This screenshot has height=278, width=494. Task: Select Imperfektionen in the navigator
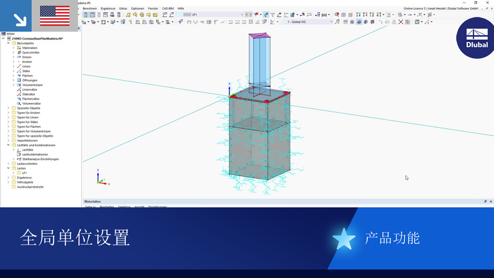(27, 140)
